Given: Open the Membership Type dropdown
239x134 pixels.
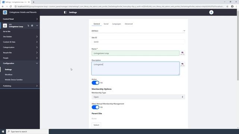Looking at the screenshot, I should click(x=139, y=97).
